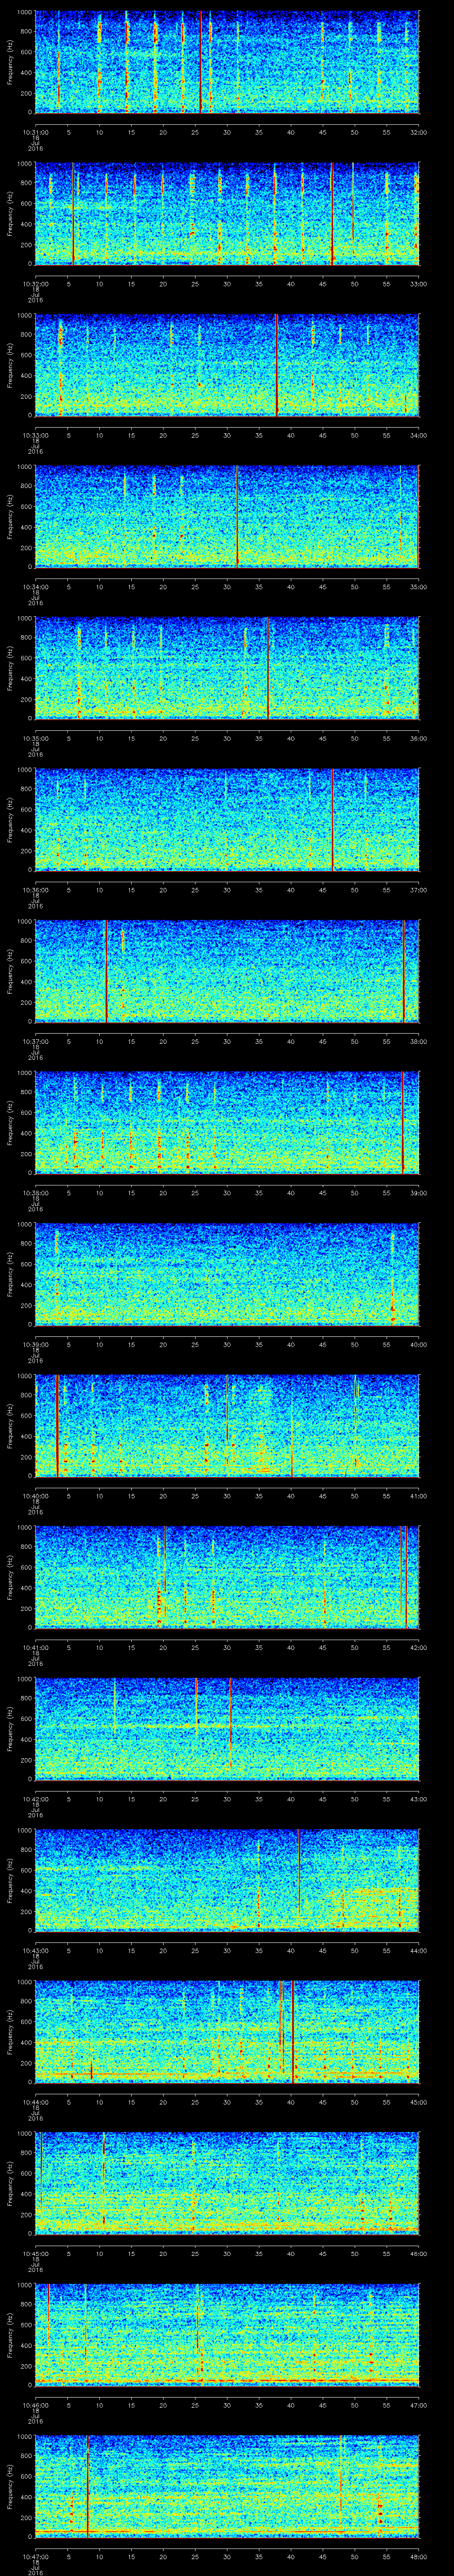Click the spectrogram panel starting at 10:38:00
The image size is (454, 2576).
pyautogui.click(x=227, y=1122)
